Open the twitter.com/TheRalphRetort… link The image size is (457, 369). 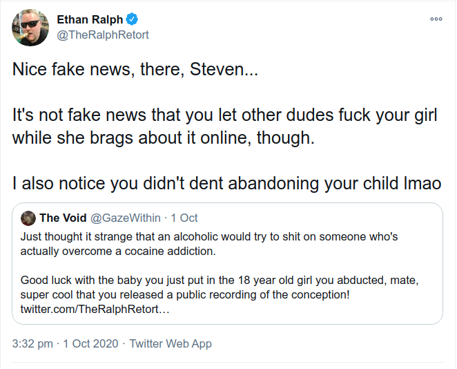point(95,309)
